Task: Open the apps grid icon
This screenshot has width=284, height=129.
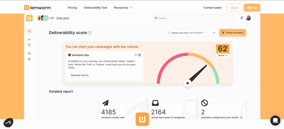Action: tap(256, 18)
